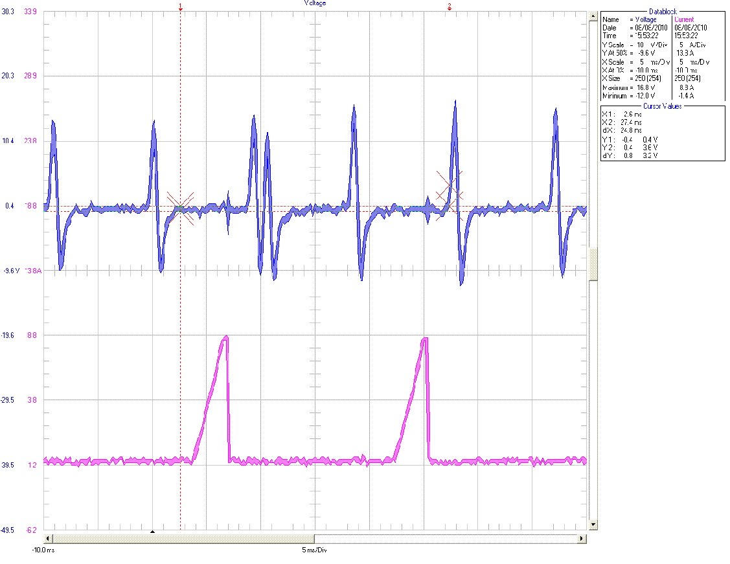730x564 pixels.
Task: Click the vertical scrollbar thumb
Action: pos(593,264)
